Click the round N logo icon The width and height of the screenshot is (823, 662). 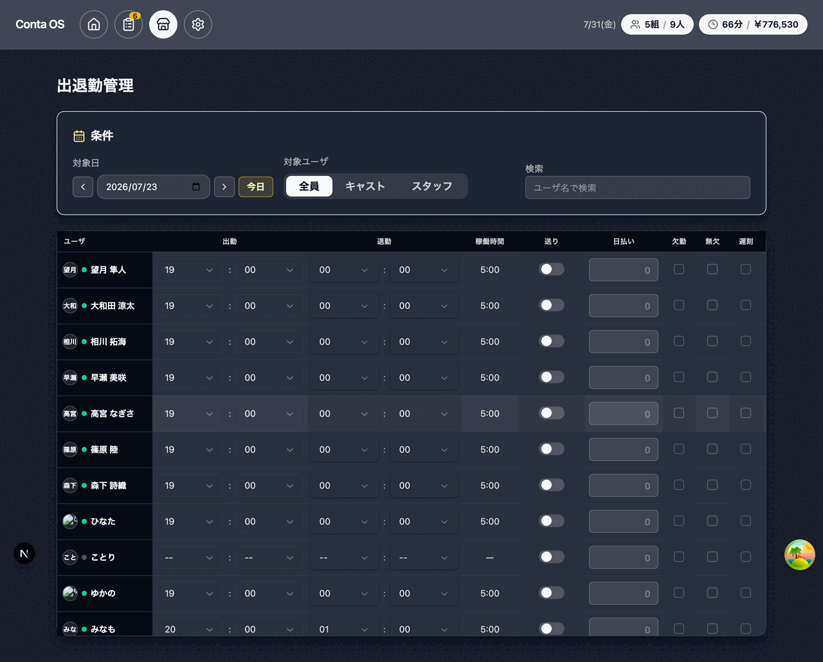pos(24,553)
